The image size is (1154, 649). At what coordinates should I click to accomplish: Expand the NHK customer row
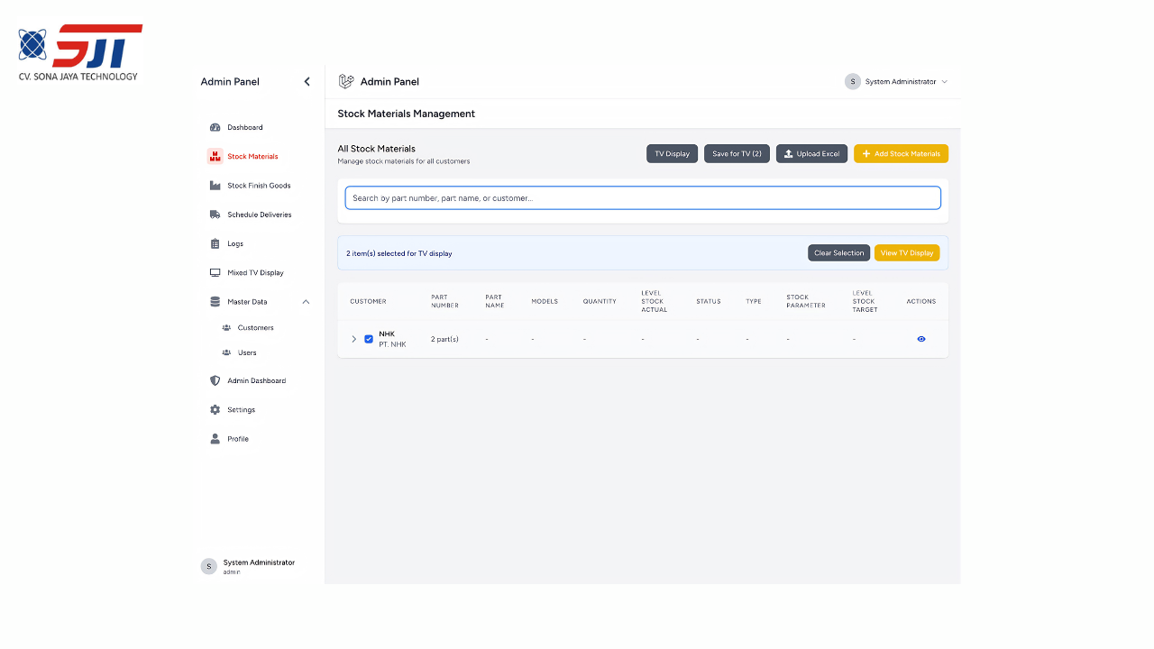tap(353, 339)
